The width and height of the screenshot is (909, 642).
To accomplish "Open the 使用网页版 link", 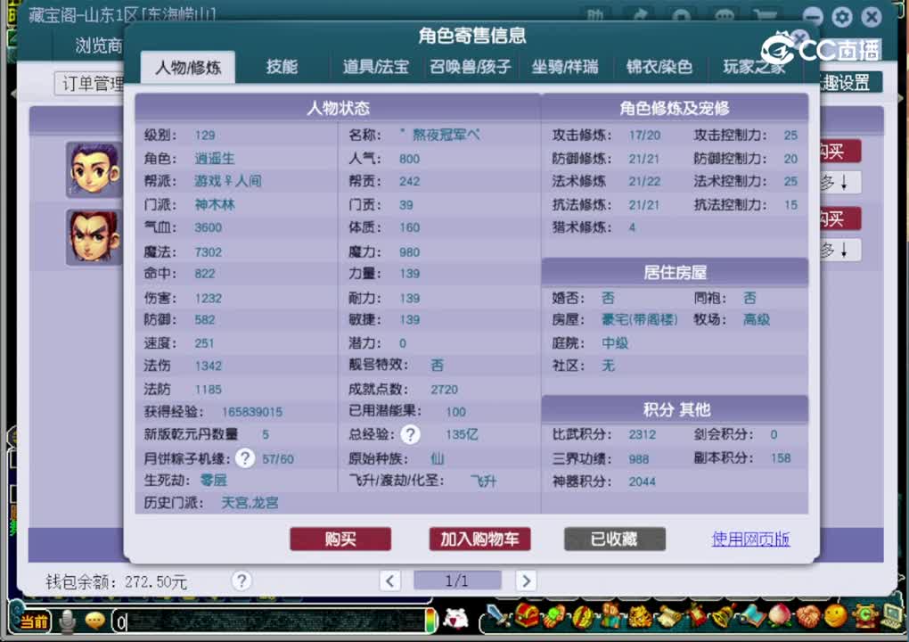I will coord(750,539).
